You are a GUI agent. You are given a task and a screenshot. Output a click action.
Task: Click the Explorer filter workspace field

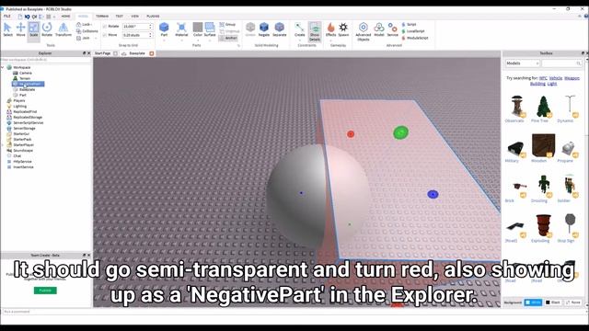[46, 60]
